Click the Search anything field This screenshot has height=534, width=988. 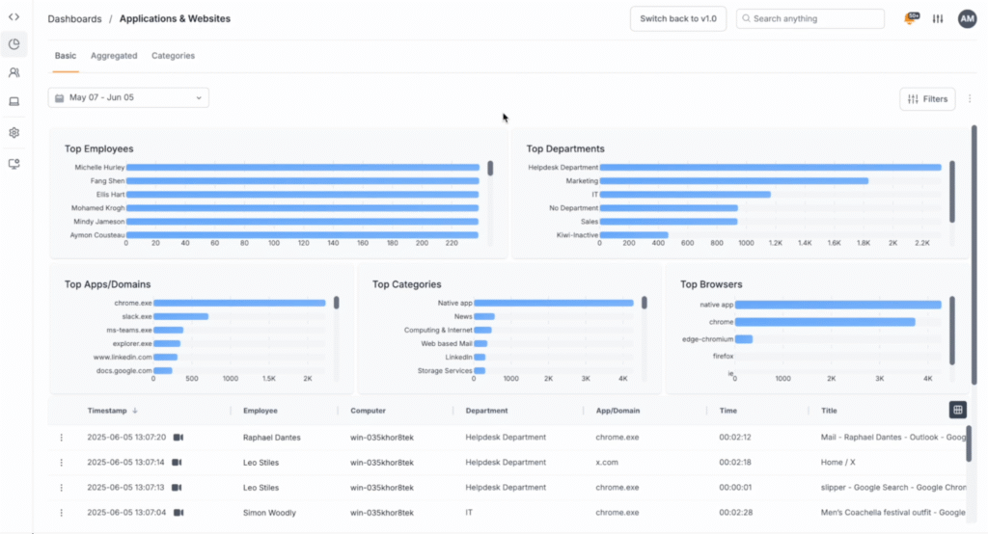coord(810,19)
